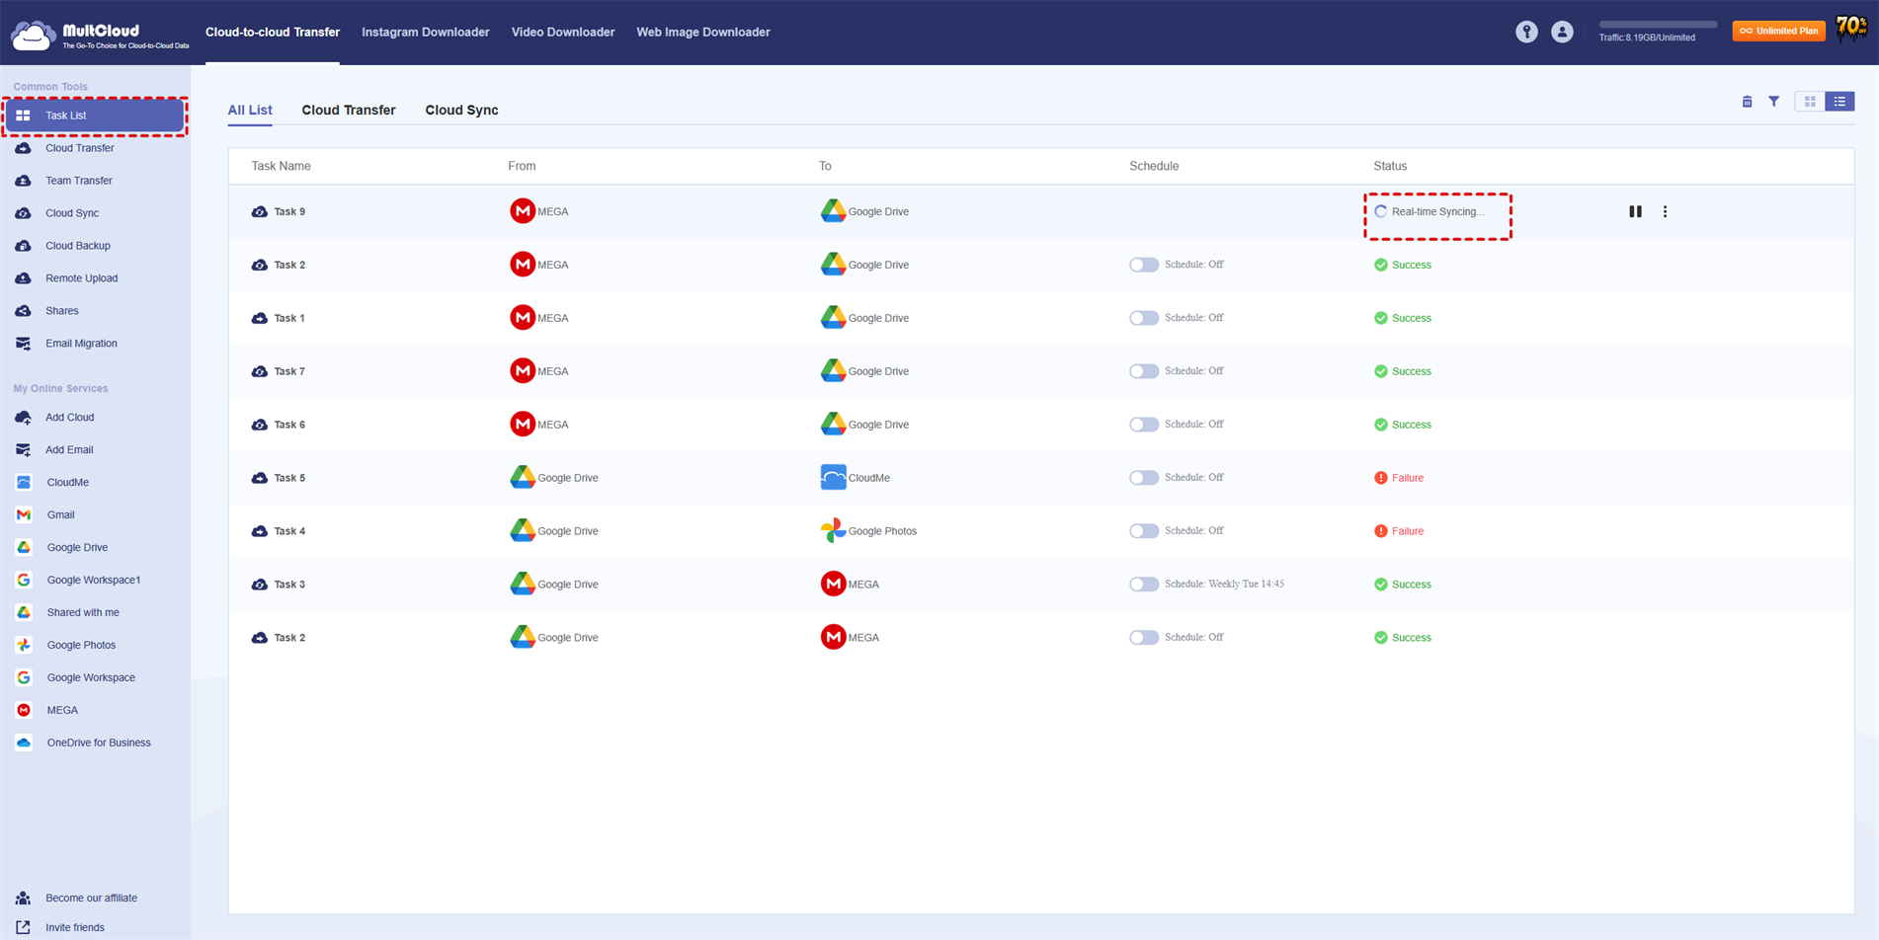Screen dimensions: 1879x940
Task: Turn on schedule for Task 7
Action: coord(1143,371)
